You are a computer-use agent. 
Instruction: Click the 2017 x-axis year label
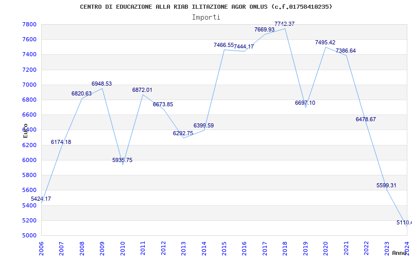point(265,249)
